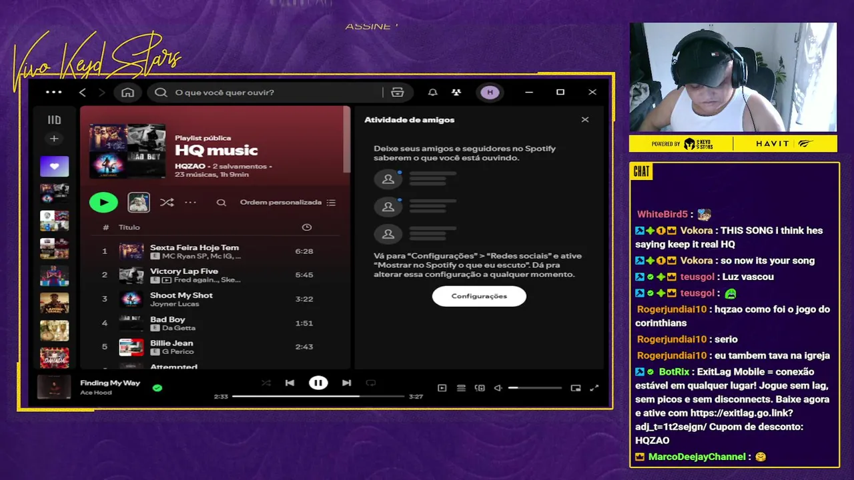Open the 'Ordem personalizada' sort dropdown
Screen dimensions: 854x480
[288, 202]
